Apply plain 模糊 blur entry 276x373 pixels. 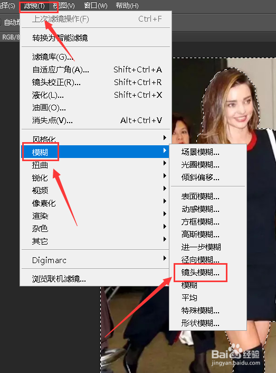point(208,285)
